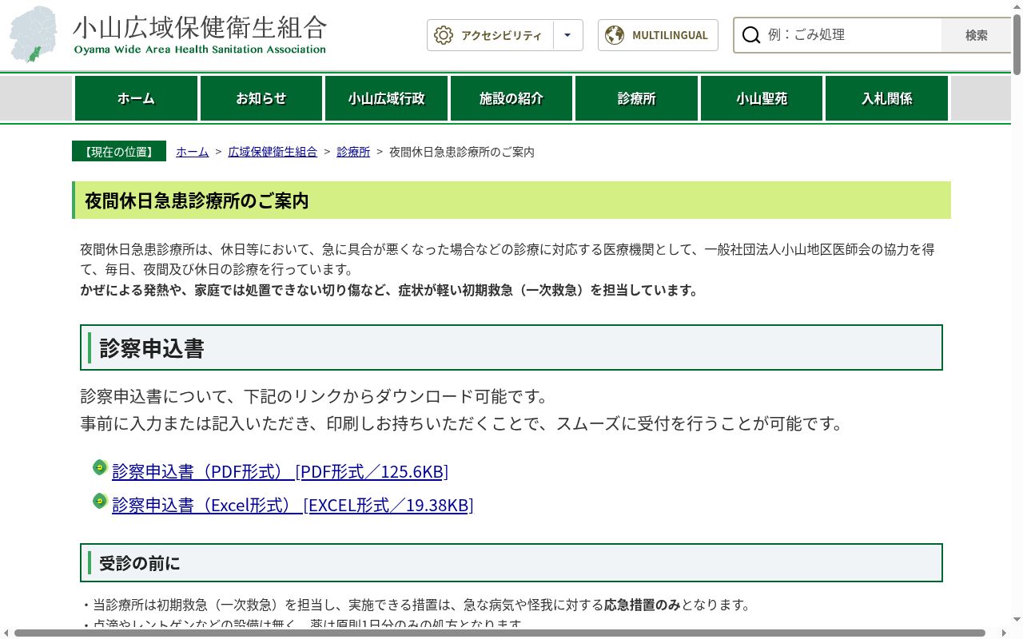
Task: Open 入札関係 navigation item
Action: tap(886, 98)
